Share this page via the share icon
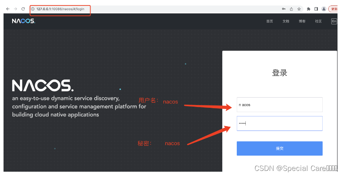343x176 pixels. tap(291, 9)
